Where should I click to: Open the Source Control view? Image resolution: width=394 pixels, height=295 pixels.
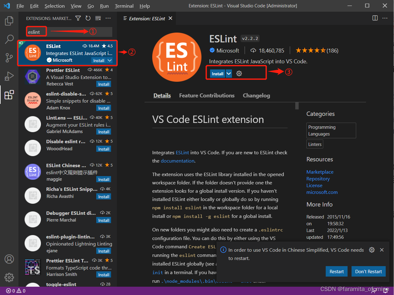click(x=9, y=57)
